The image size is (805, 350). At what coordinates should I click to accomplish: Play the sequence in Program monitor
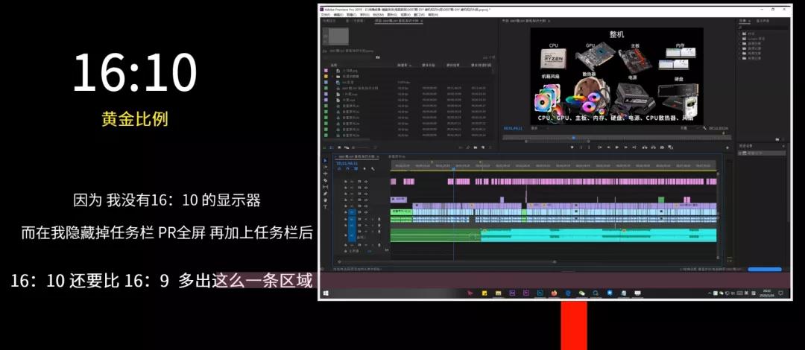pos(617,147)
